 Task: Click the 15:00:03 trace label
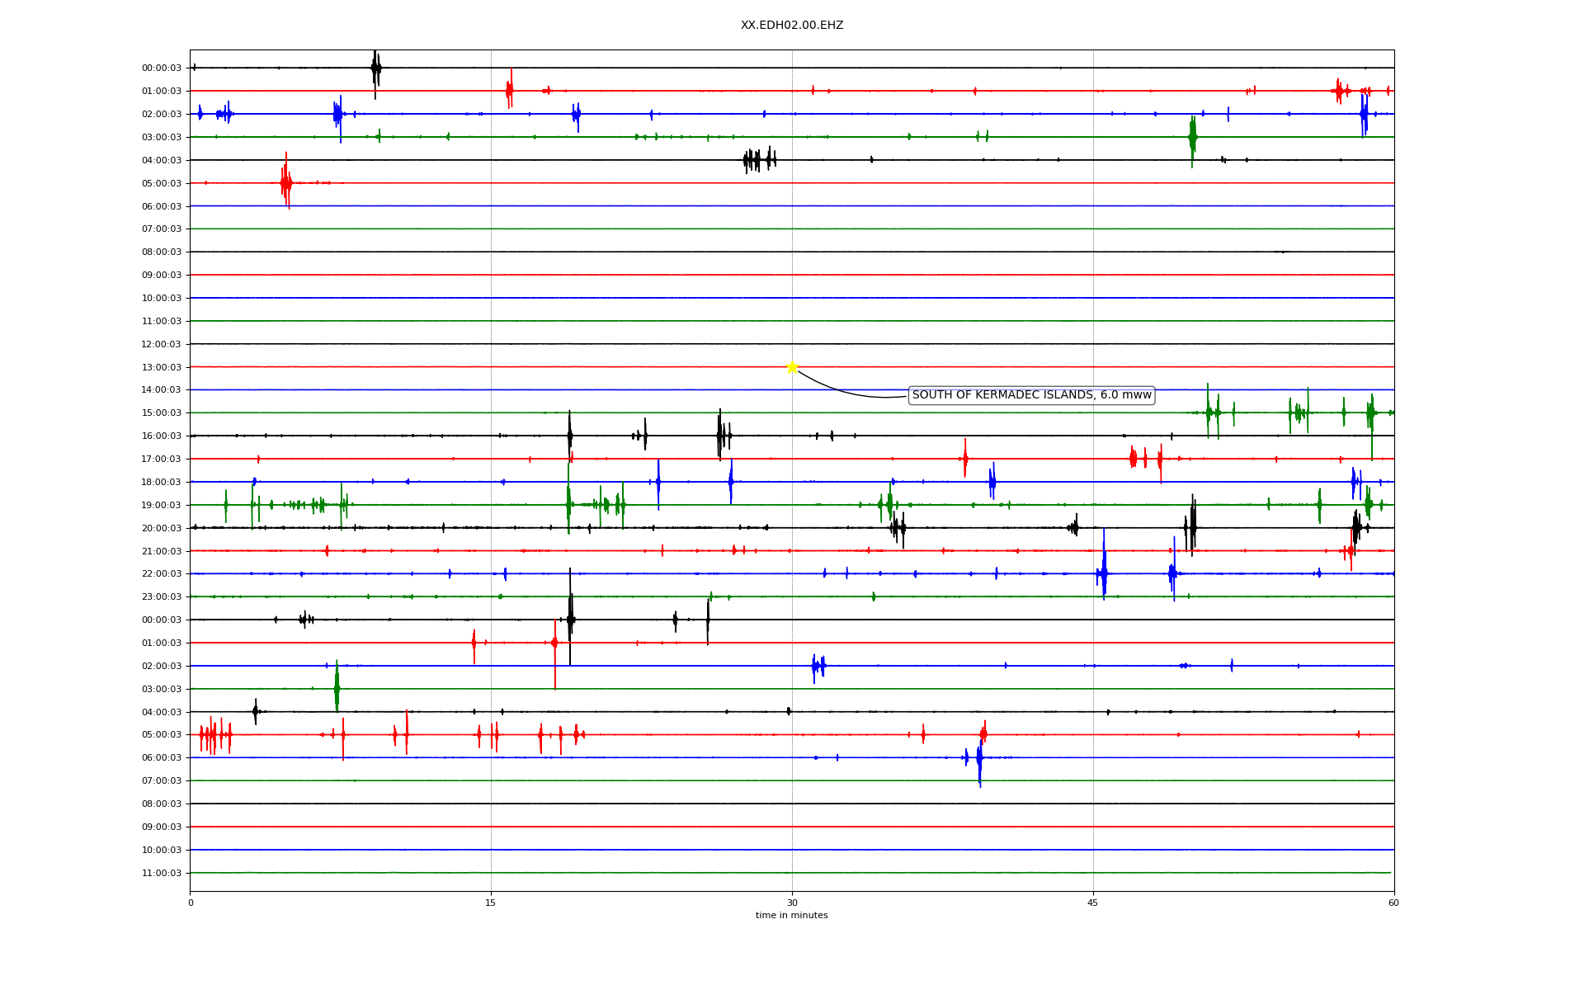pos(162,413)
